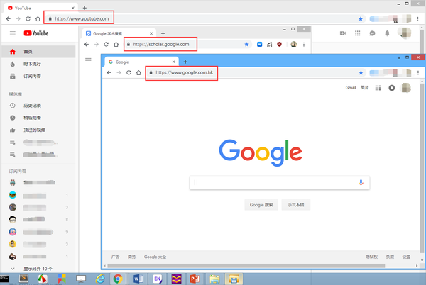Image resolution: width=426 pixels, height=285 pixels.
Task: Open Chrome menu in YouTube window
Action: point(418,18)
